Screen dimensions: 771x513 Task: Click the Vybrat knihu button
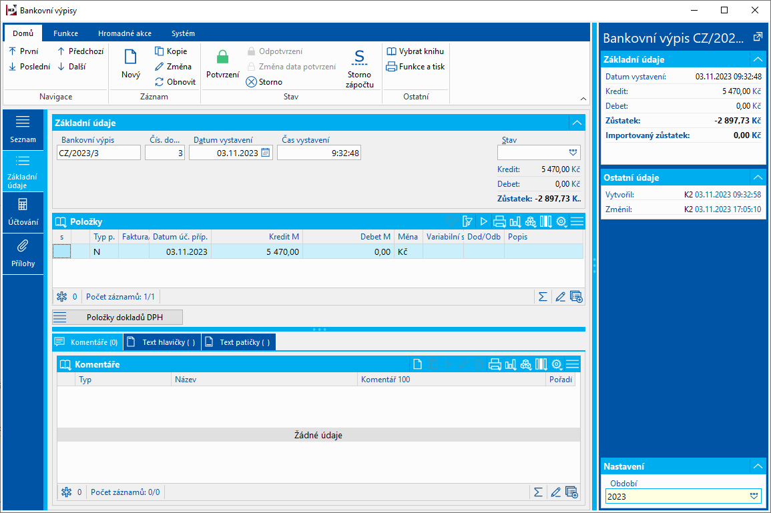point(415,51)
